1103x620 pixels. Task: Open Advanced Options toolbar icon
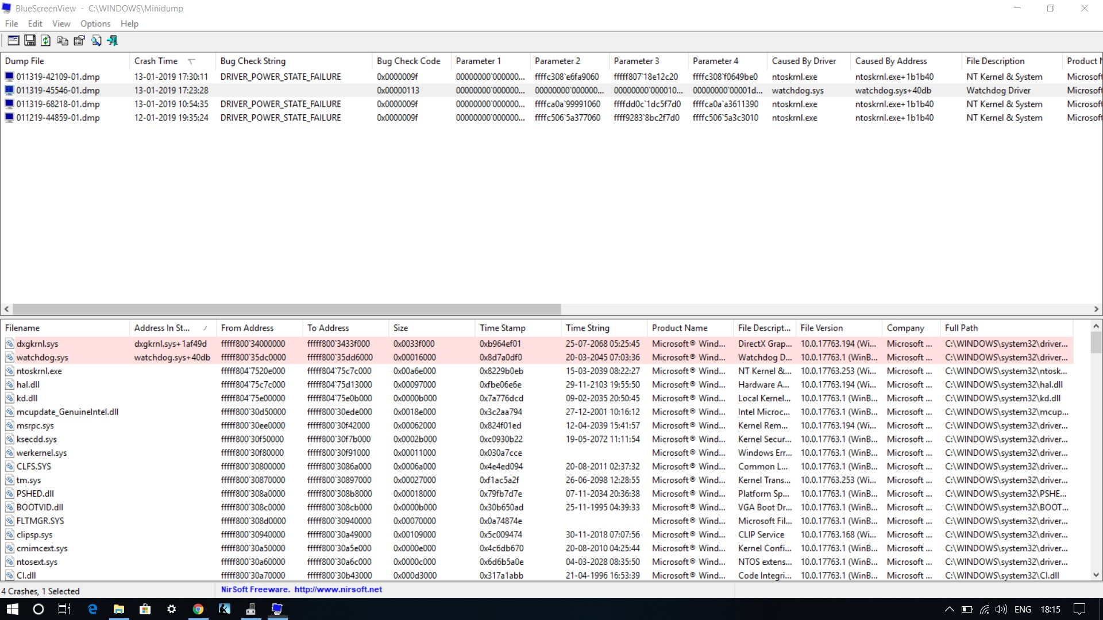[13, 40]
